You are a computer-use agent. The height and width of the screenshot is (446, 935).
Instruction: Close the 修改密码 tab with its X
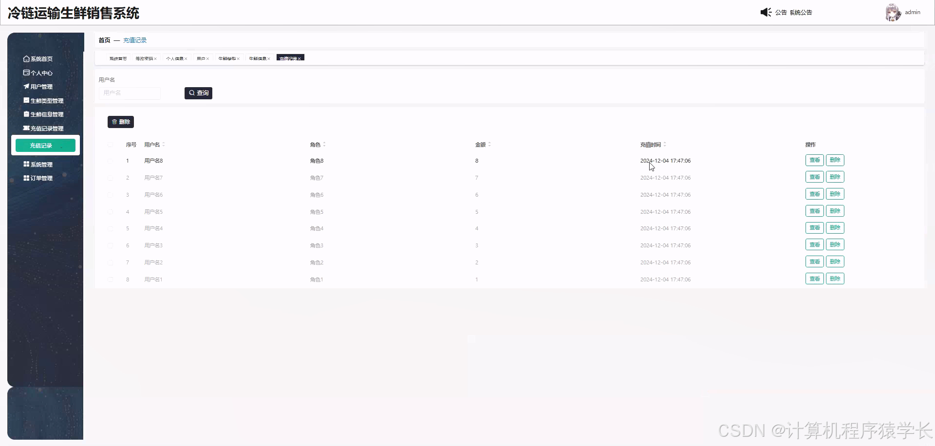(x=155, y=59)
